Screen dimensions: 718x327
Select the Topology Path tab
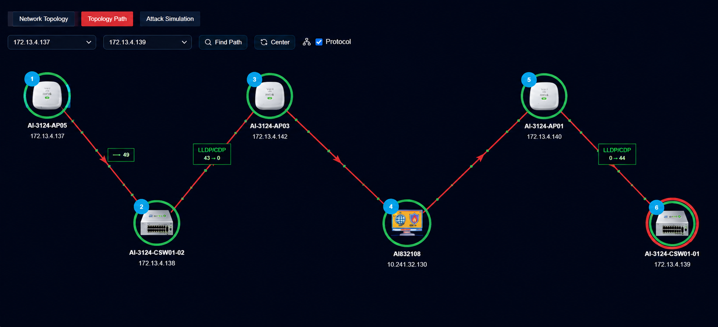tap(107, 19)
